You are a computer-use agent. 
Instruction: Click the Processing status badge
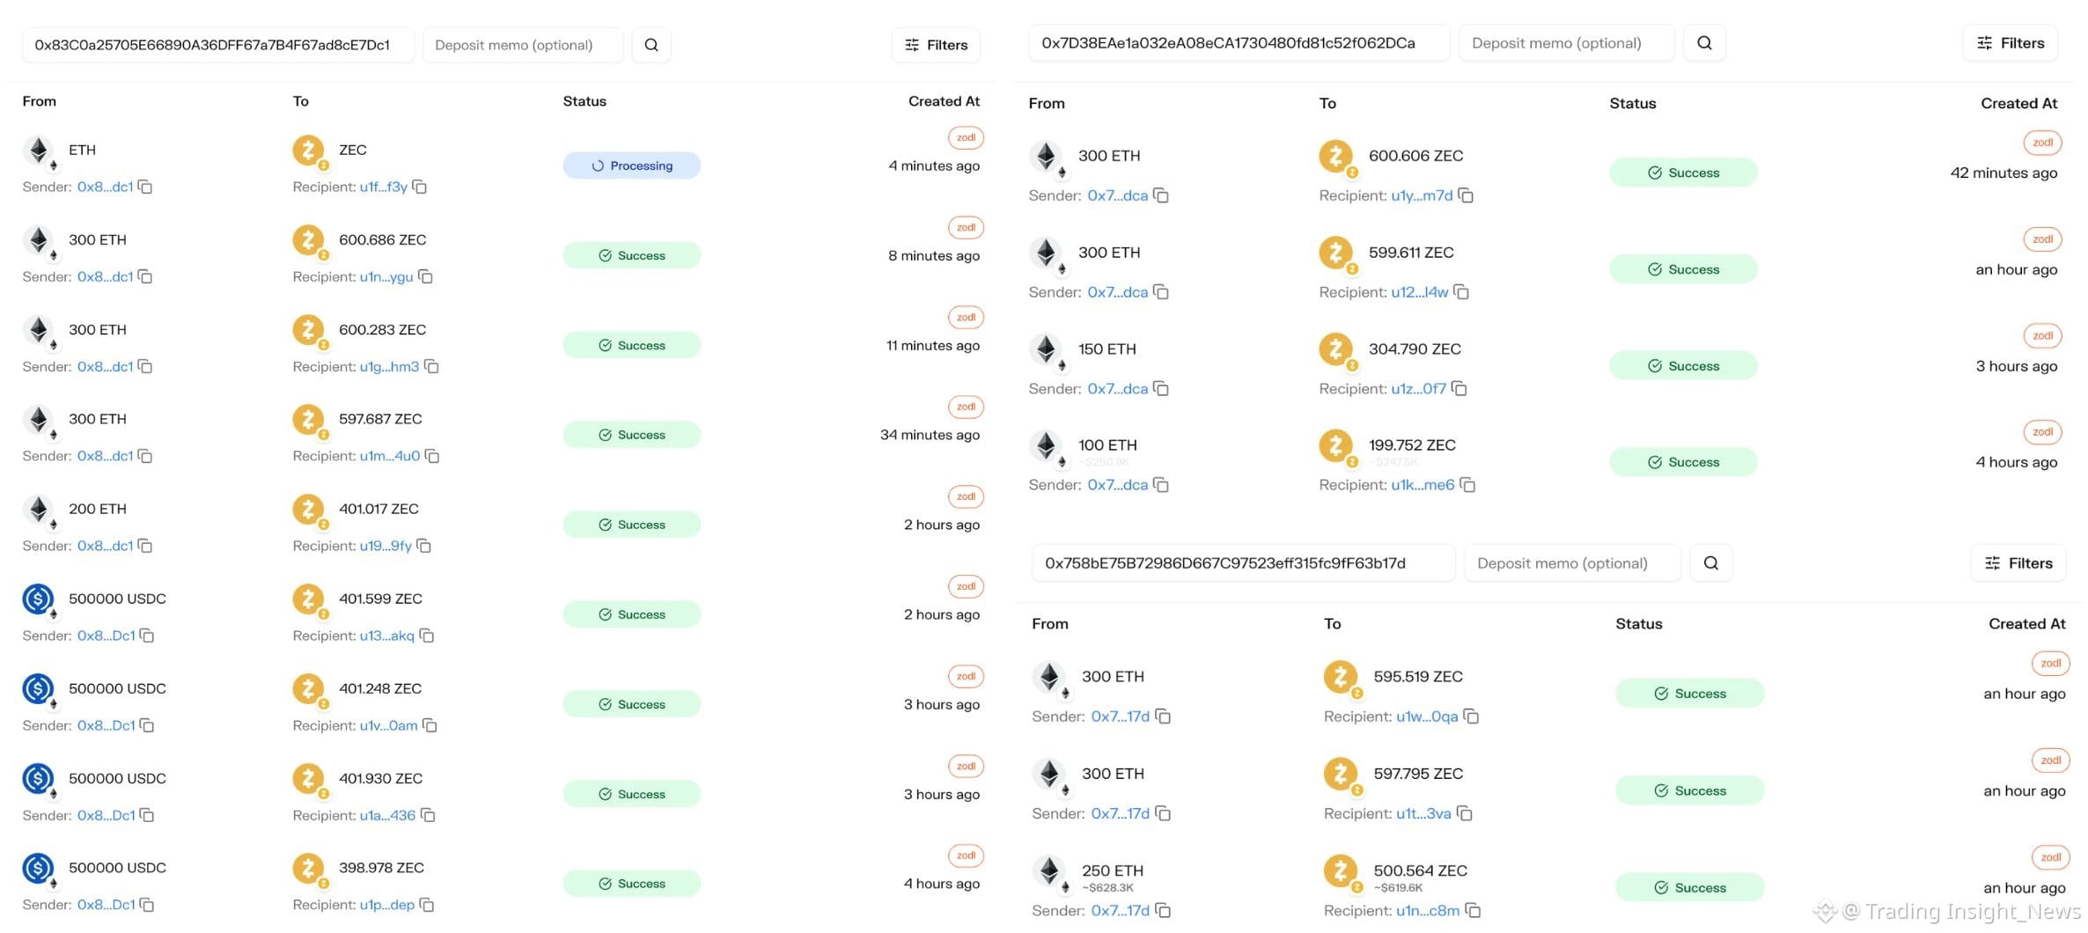coord(632,165)
